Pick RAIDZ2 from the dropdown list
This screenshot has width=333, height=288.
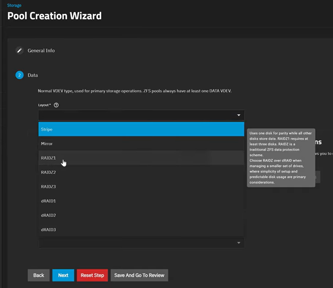point(141,172)
